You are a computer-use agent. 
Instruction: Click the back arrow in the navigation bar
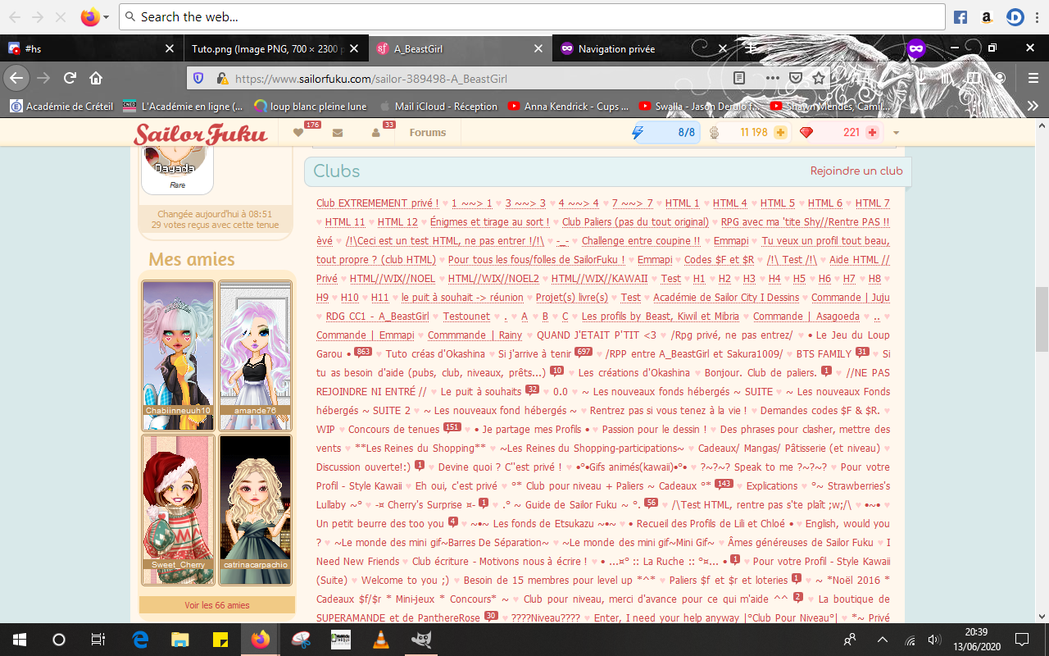17,78
